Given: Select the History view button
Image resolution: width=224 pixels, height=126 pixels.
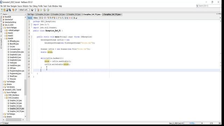Looking at the screenshot, I should click(36, 18).
